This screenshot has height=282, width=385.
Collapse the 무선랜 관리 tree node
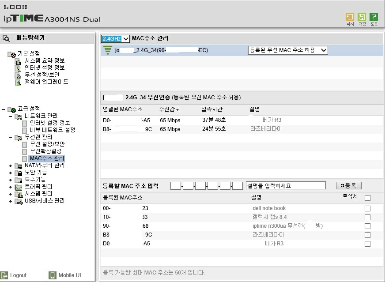[x=10, y=137]
